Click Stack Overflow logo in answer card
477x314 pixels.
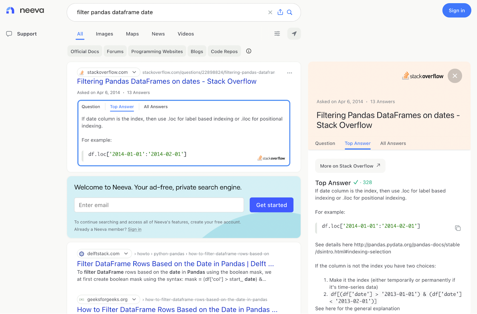coord(271,158)
